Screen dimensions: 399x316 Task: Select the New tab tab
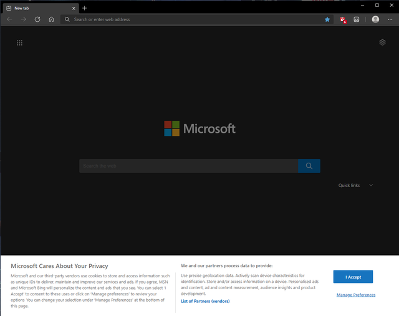41,8
